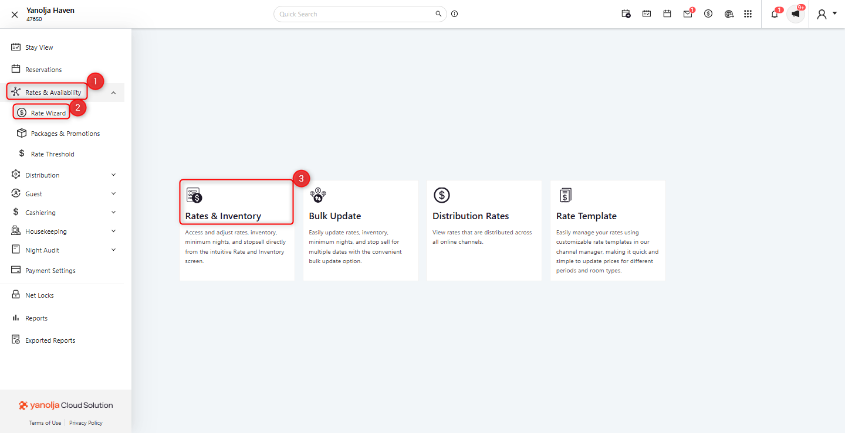
Task: Expand the Cashiering menu chevron
Action: tap(113, 212)
